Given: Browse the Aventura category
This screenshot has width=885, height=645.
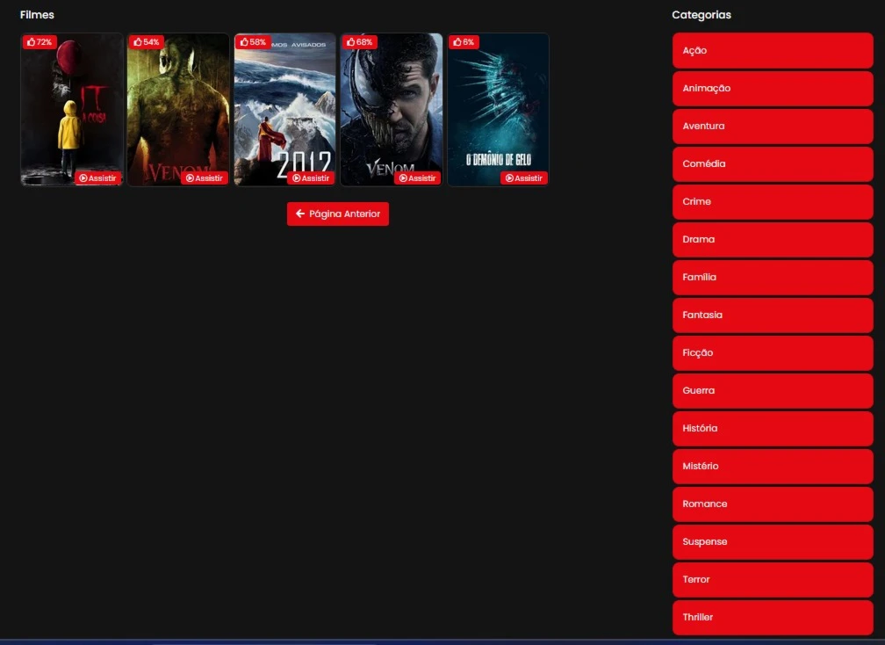Looking at the screenshot, I should [773, 127].
